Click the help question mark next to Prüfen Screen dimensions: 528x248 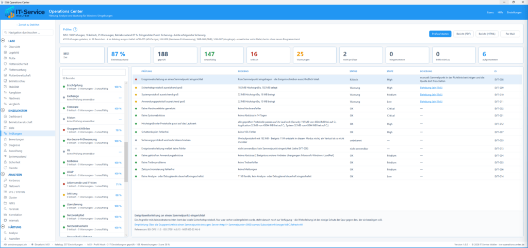75,29
